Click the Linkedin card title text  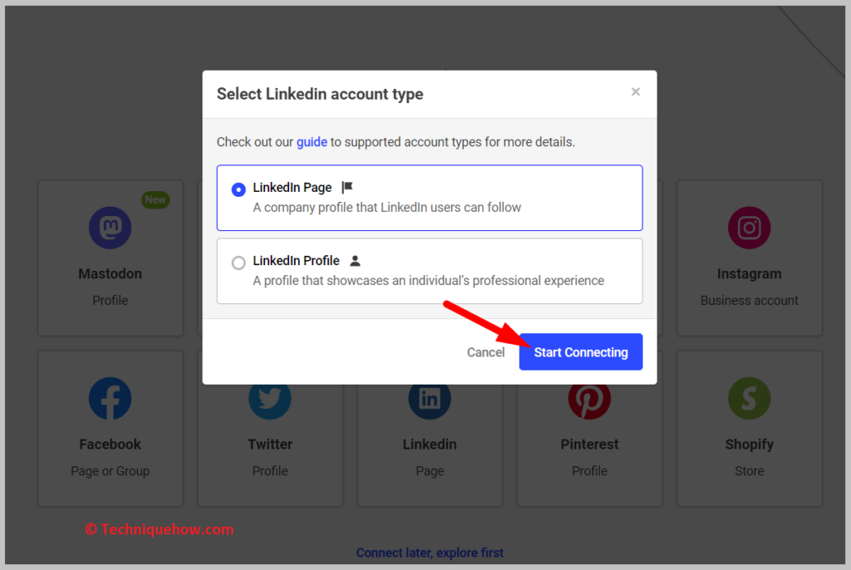point(430,444)
